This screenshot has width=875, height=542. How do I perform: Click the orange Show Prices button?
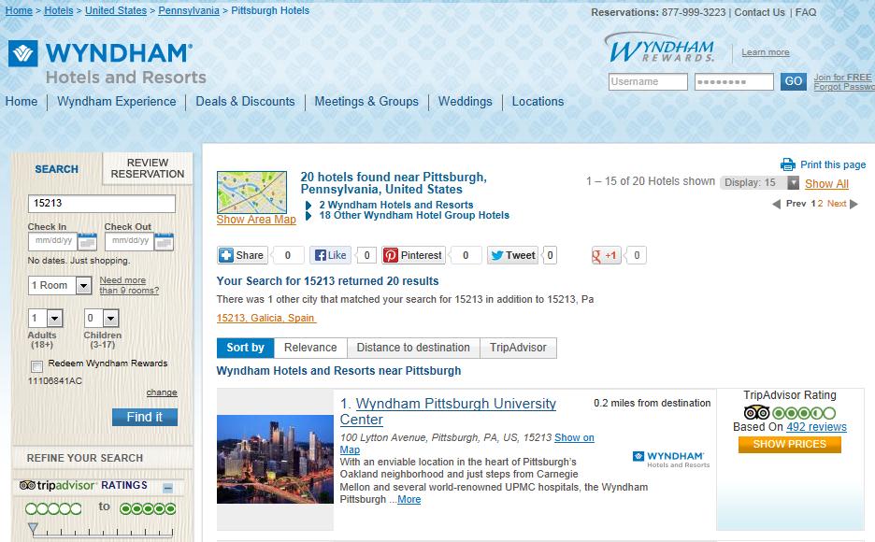[x=789, y=444]
